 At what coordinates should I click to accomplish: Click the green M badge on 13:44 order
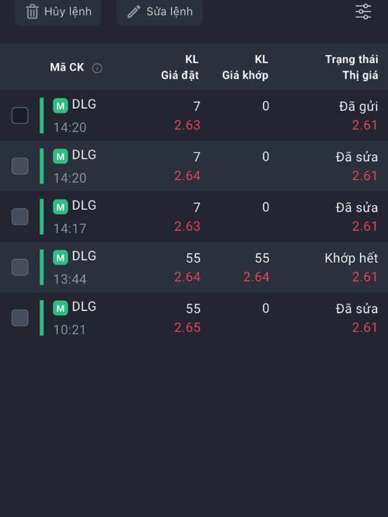point(60,257)
